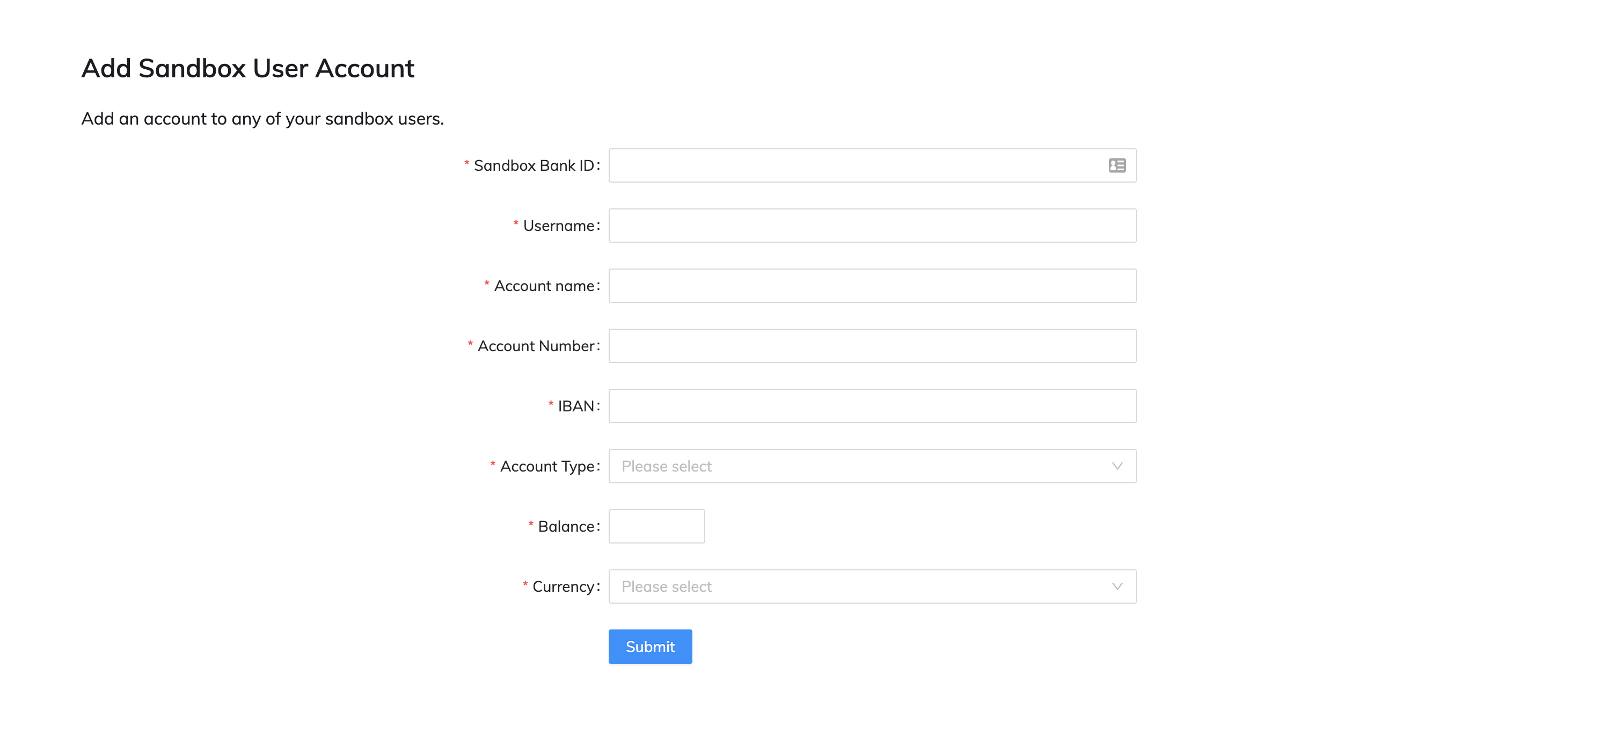Click into the Username input field

point(872,226)
